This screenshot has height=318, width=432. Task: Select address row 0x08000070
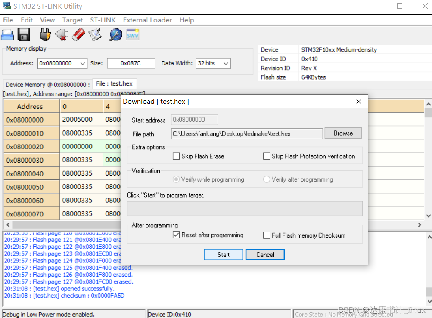tap(32, 214)
